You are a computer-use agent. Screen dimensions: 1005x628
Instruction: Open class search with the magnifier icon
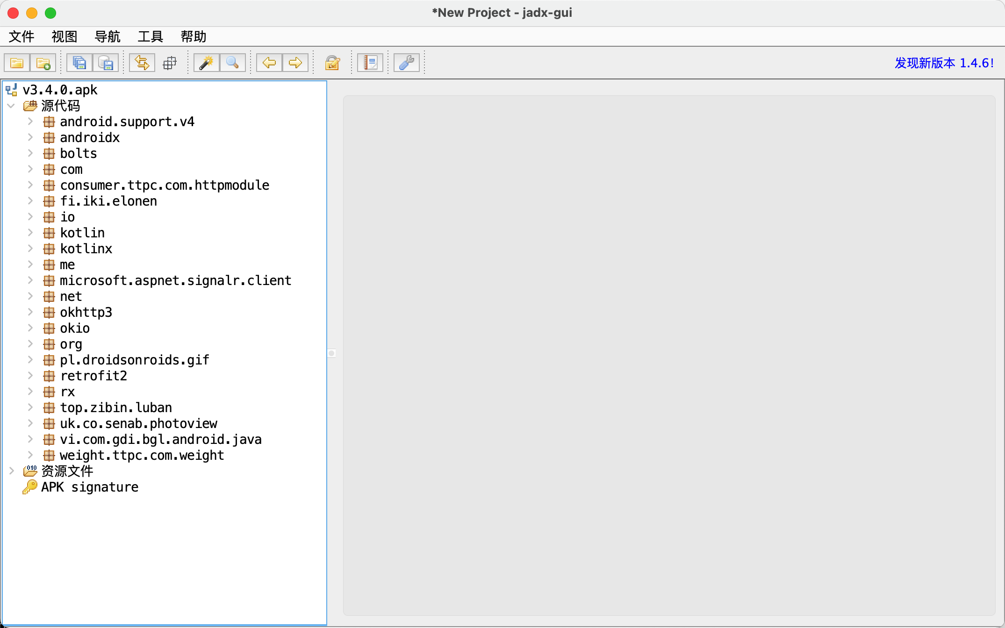(x=233, y=63)
